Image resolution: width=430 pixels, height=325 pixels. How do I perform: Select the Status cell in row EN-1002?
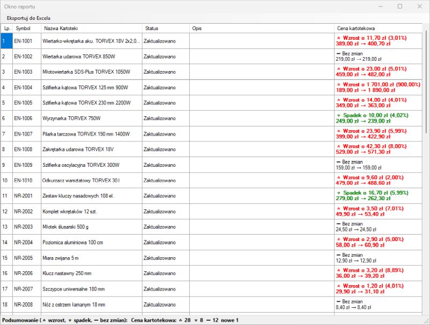(166, 56)
